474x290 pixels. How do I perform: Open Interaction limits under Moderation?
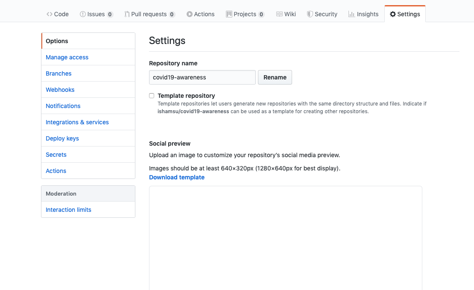click(x=68, y=209)
